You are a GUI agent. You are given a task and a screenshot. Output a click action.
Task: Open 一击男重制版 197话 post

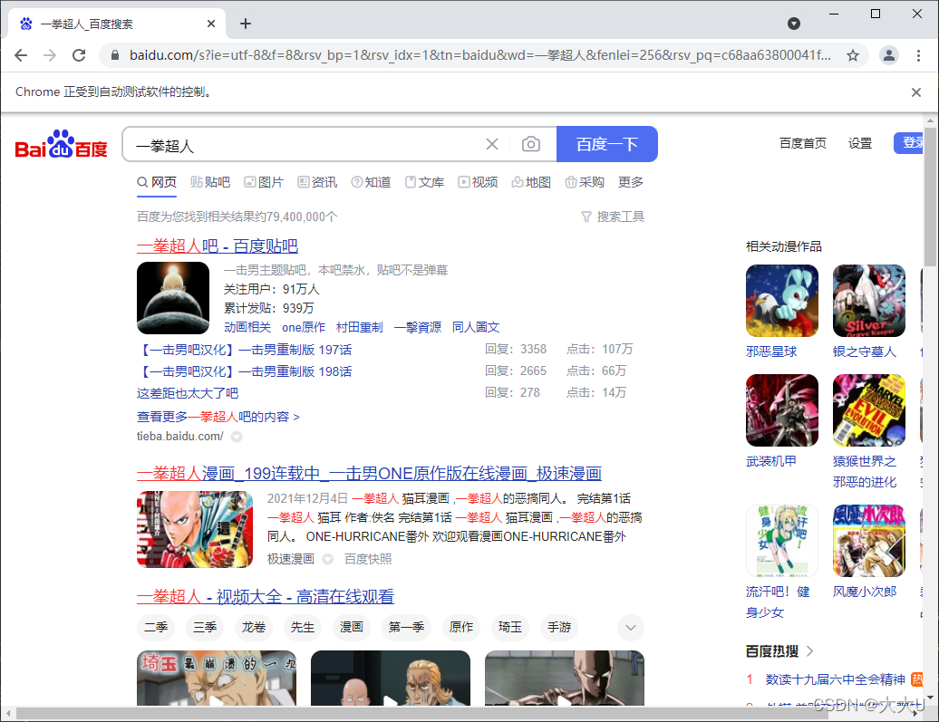pyautogui.click(x=245, y=351)
